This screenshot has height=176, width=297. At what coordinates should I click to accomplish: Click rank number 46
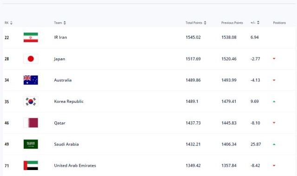pyautogui.click(x=6, y=123)
